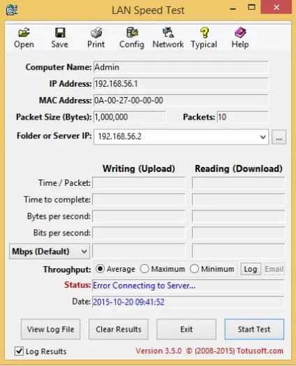Open the Config settings icon
296x366 pixels.
click(x=132, y=33)
